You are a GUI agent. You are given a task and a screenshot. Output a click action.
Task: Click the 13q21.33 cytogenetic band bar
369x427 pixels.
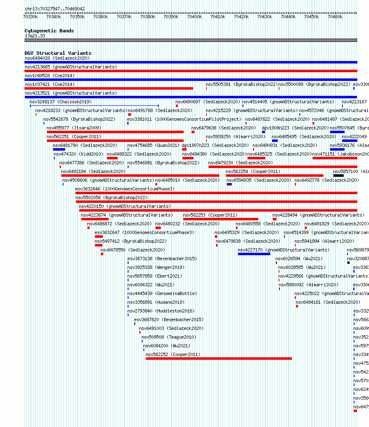191,40
